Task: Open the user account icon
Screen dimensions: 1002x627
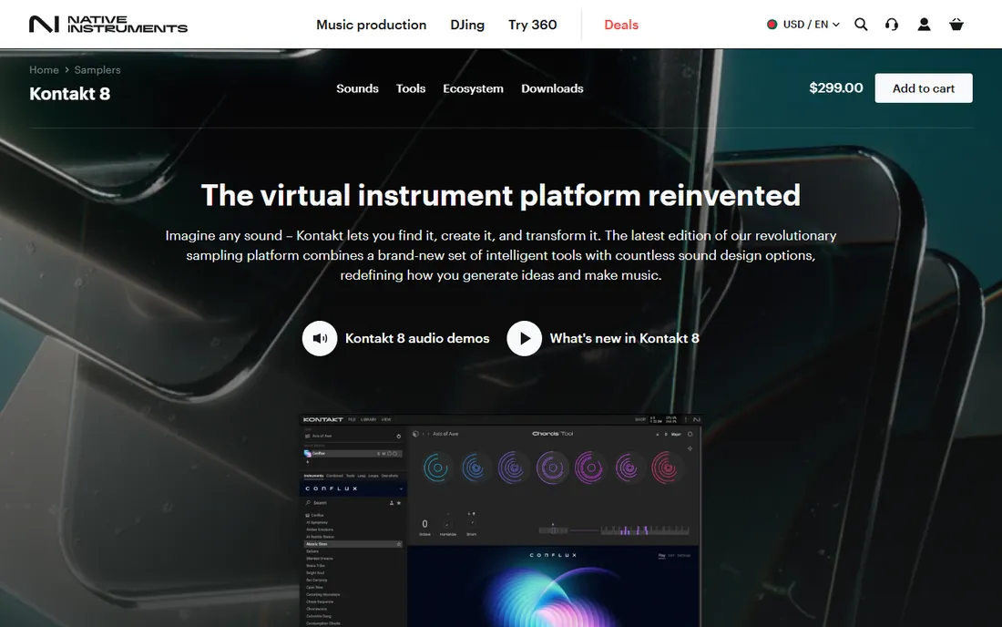Action: pos(924,25)
